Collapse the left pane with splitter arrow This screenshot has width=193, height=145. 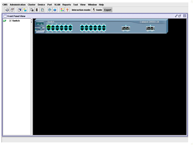point(32,20)
